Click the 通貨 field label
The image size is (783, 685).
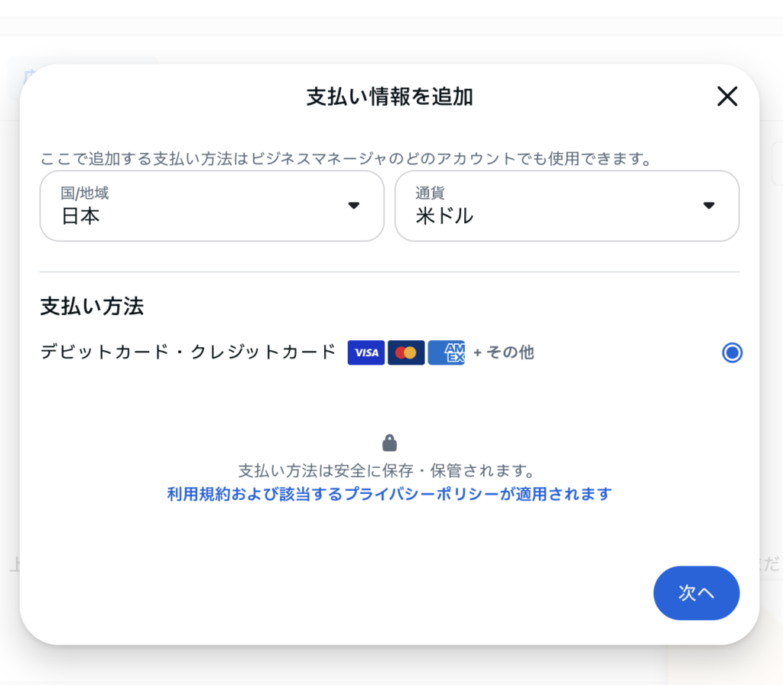click(430, 193)
